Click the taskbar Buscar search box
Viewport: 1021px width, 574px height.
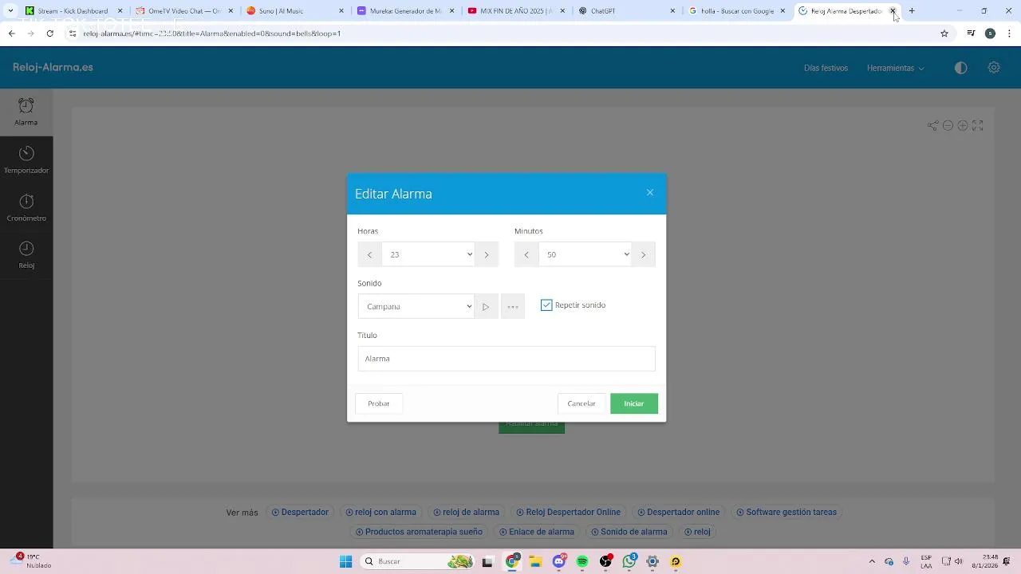pos(417,562)
